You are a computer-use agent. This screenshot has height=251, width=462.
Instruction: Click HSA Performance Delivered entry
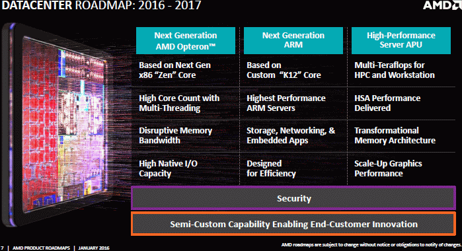[387, 103]
